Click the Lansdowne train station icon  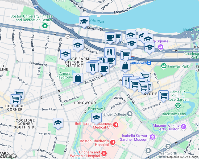[149, 63]
